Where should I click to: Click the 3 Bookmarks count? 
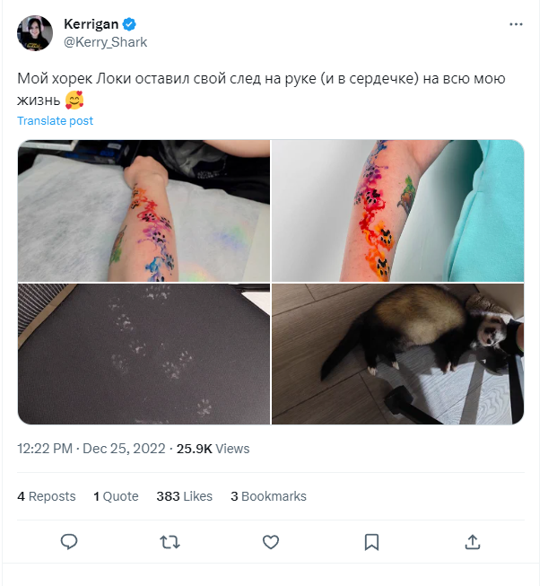[x=268, y=496]
